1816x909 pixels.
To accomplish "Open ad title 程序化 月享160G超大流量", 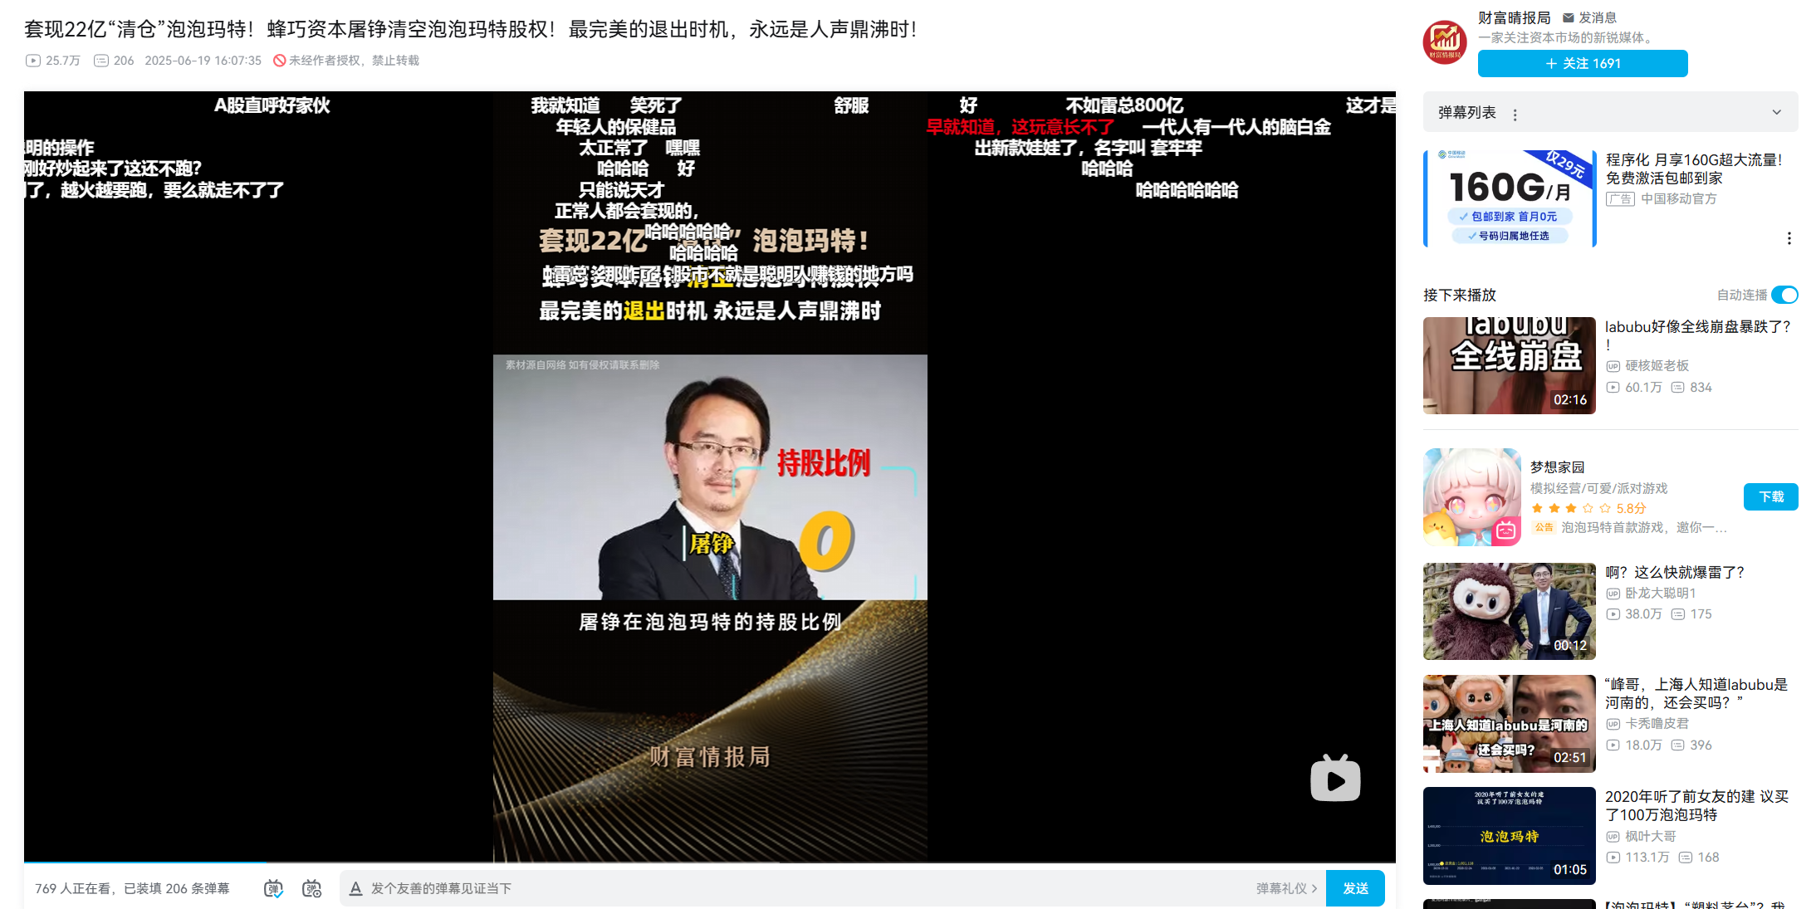I will (1694, 169).
